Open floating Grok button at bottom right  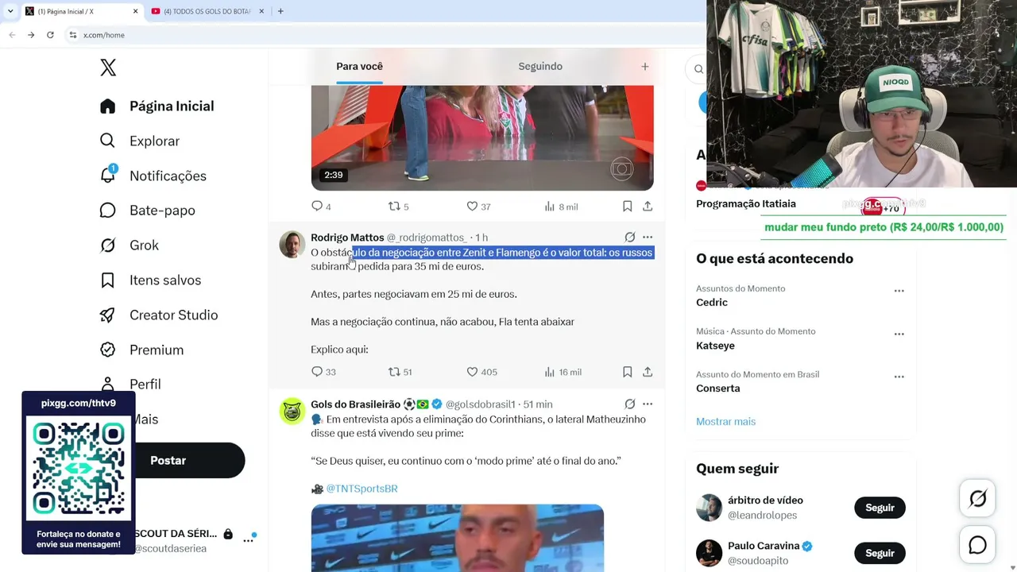click(978, 499)
